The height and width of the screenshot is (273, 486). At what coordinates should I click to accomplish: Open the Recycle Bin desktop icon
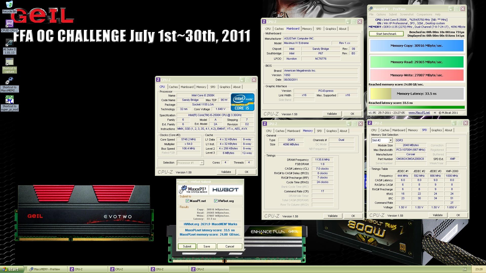click(9, 7)
